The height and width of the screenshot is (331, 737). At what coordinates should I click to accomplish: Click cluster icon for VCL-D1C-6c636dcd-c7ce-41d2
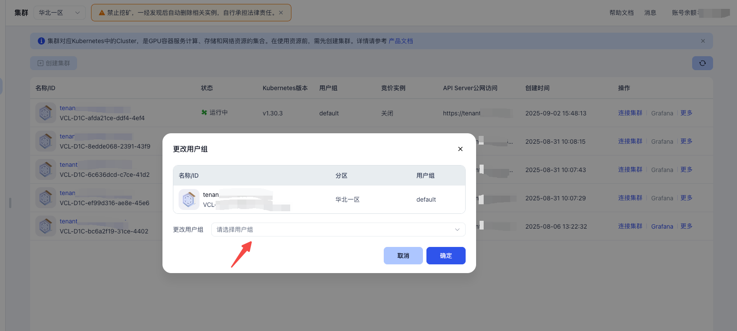point(46,169)
